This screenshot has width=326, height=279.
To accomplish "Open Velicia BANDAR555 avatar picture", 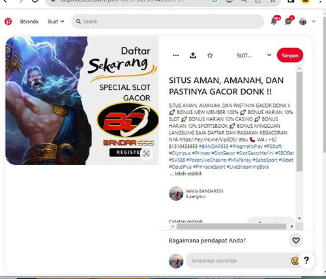I will coord(176,194).
